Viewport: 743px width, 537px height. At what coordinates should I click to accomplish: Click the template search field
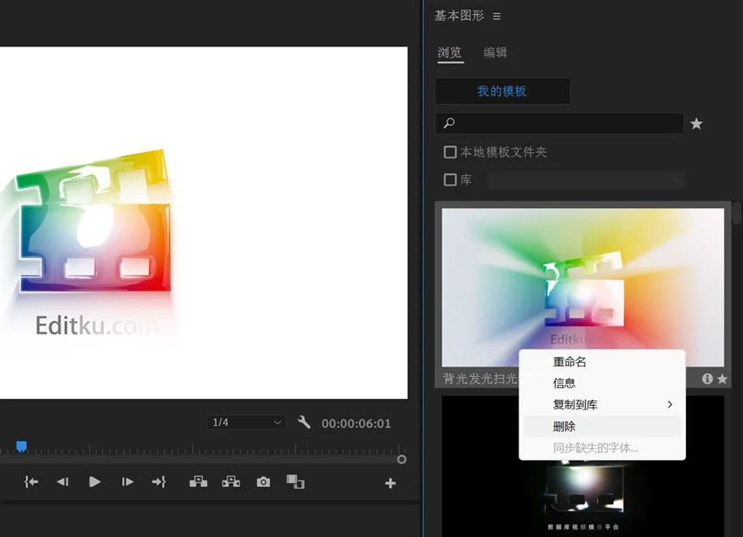(559, 123)
